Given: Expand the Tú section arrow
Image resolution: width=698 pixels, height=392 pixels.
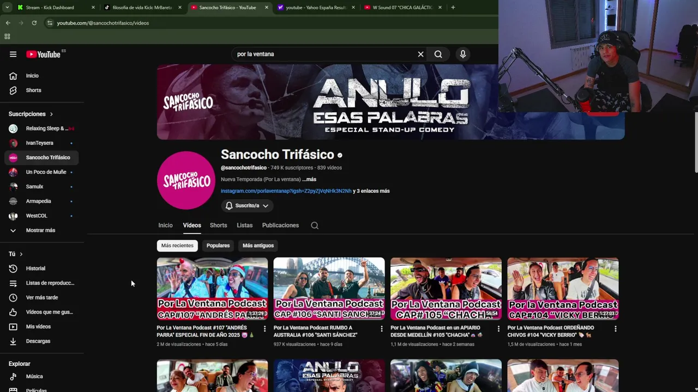Looking at the screenshot, I should coord(21,254).
